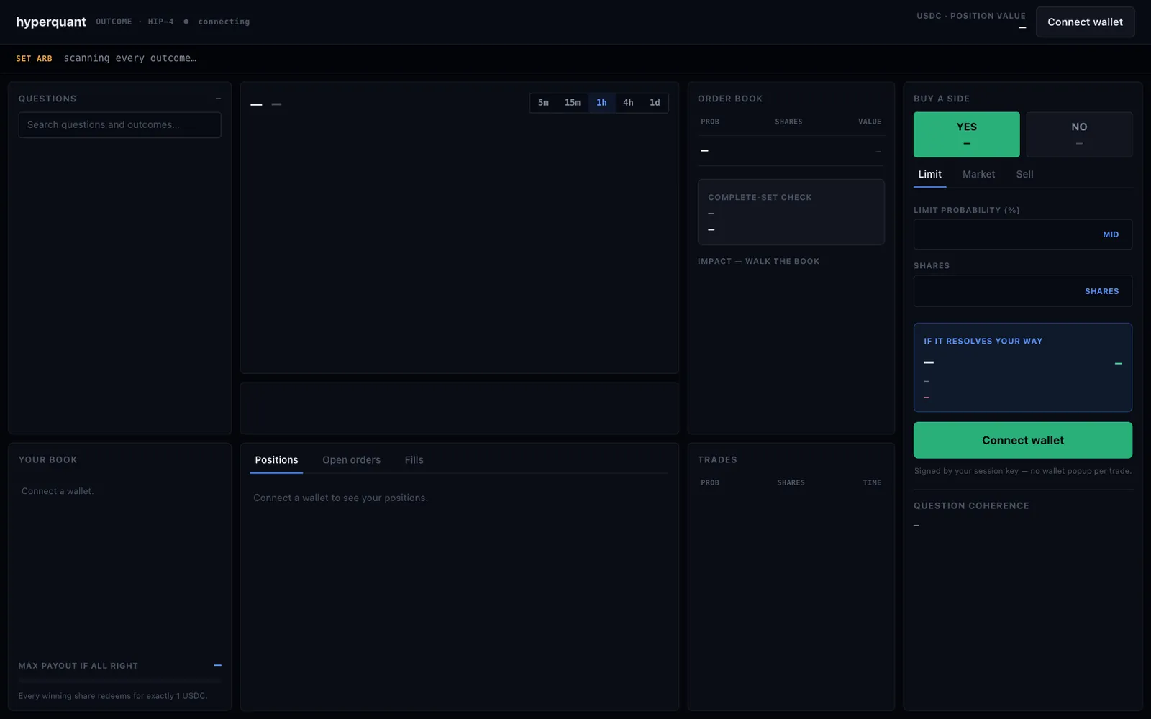
Task: Click 'Connect a wallet.' text in Your Book
Action: 58,491
